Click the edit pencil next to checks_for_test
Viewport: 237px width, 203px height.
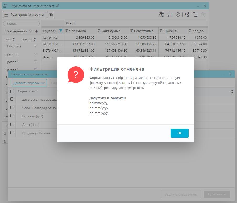pos(58,6)
